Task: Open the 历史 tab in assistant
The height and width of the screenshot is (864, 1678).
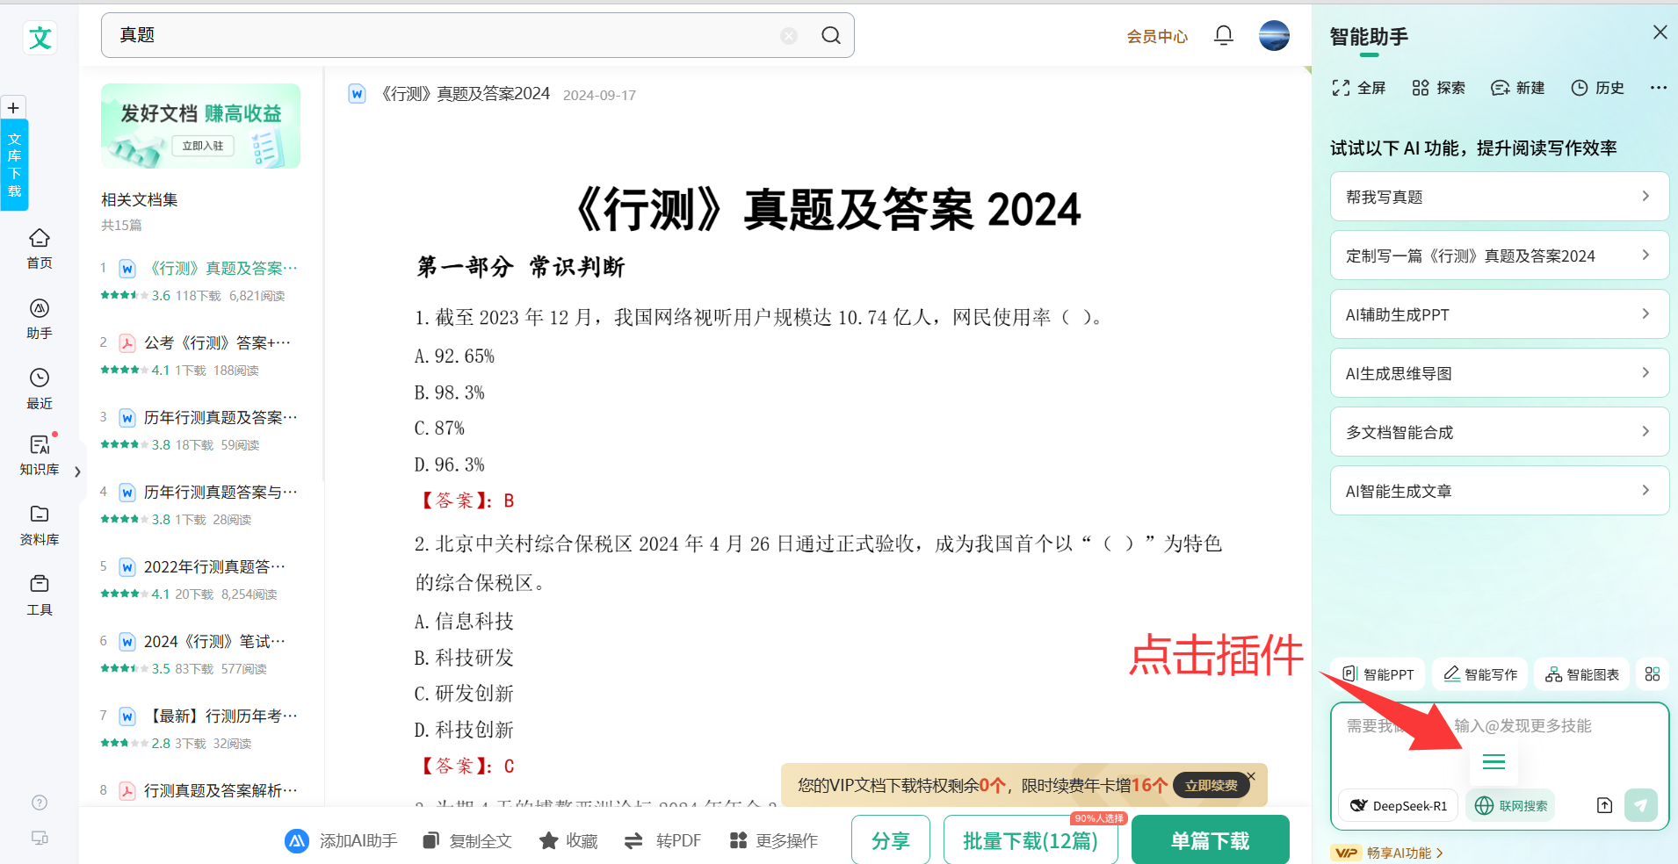Action: pos(1598,88)
